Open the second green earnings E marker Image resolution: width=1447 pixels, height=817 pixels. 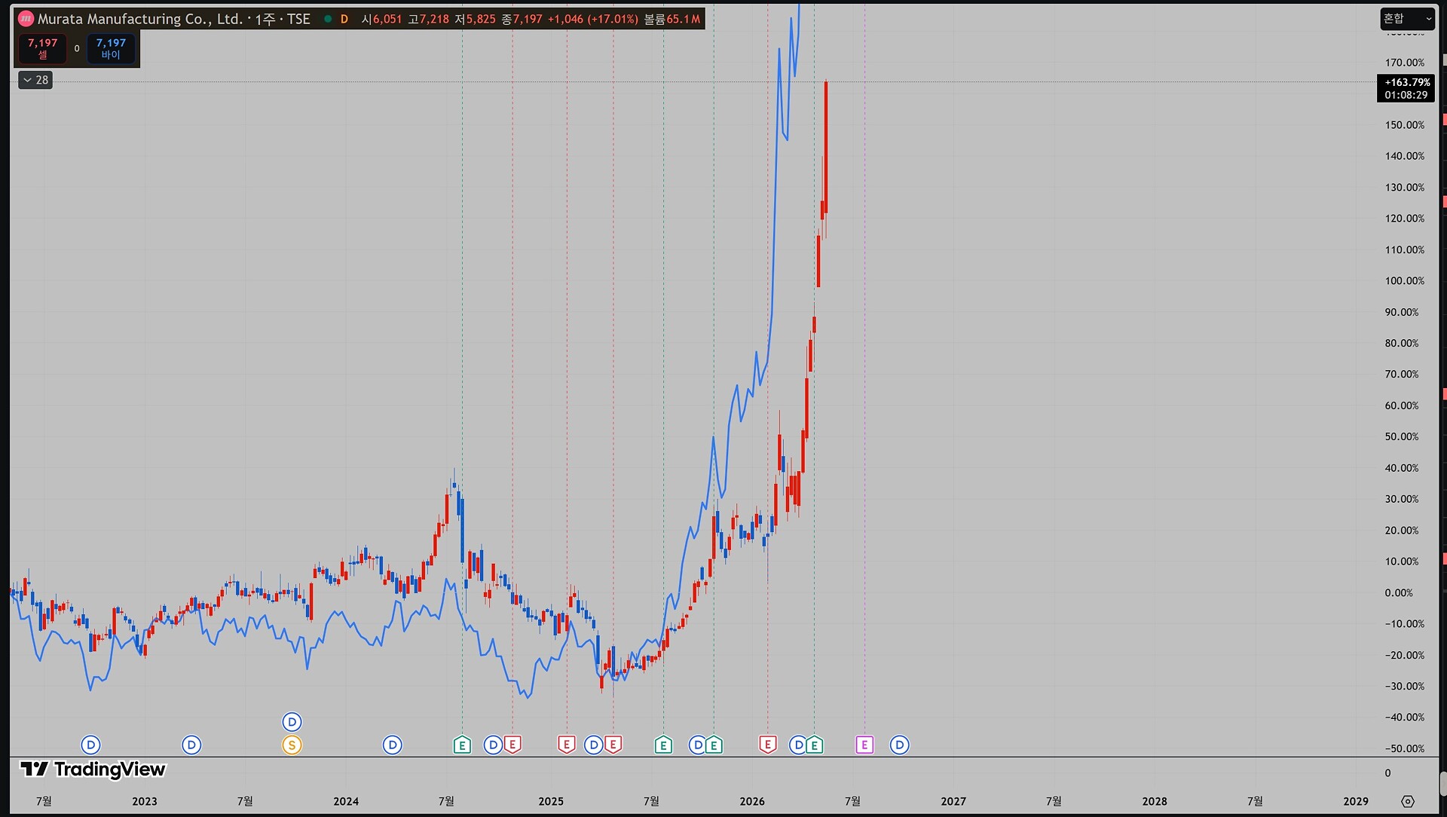coord(663,745)
